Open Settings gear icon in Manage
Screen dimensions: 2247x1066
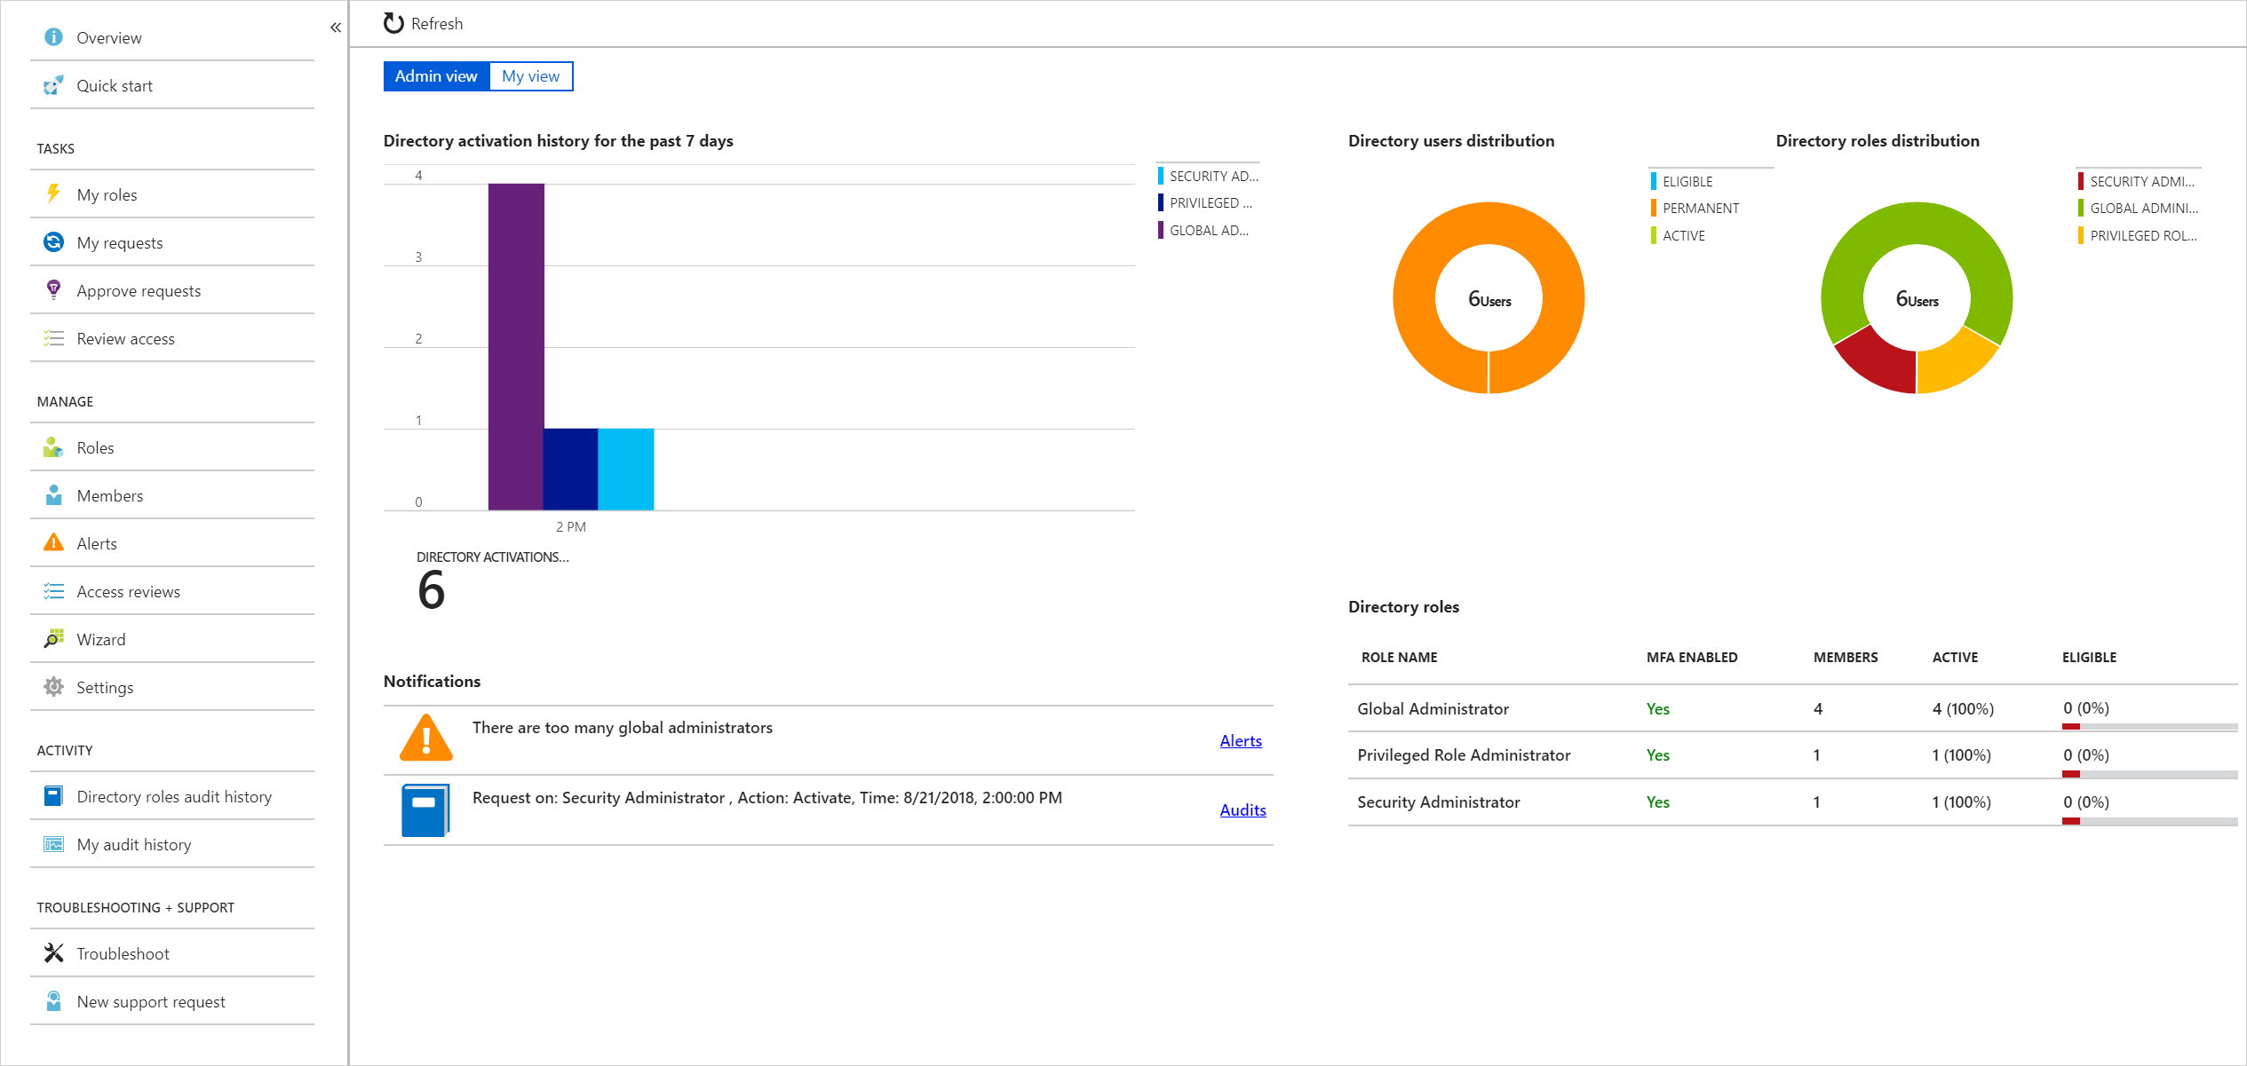tap(53, 686)
